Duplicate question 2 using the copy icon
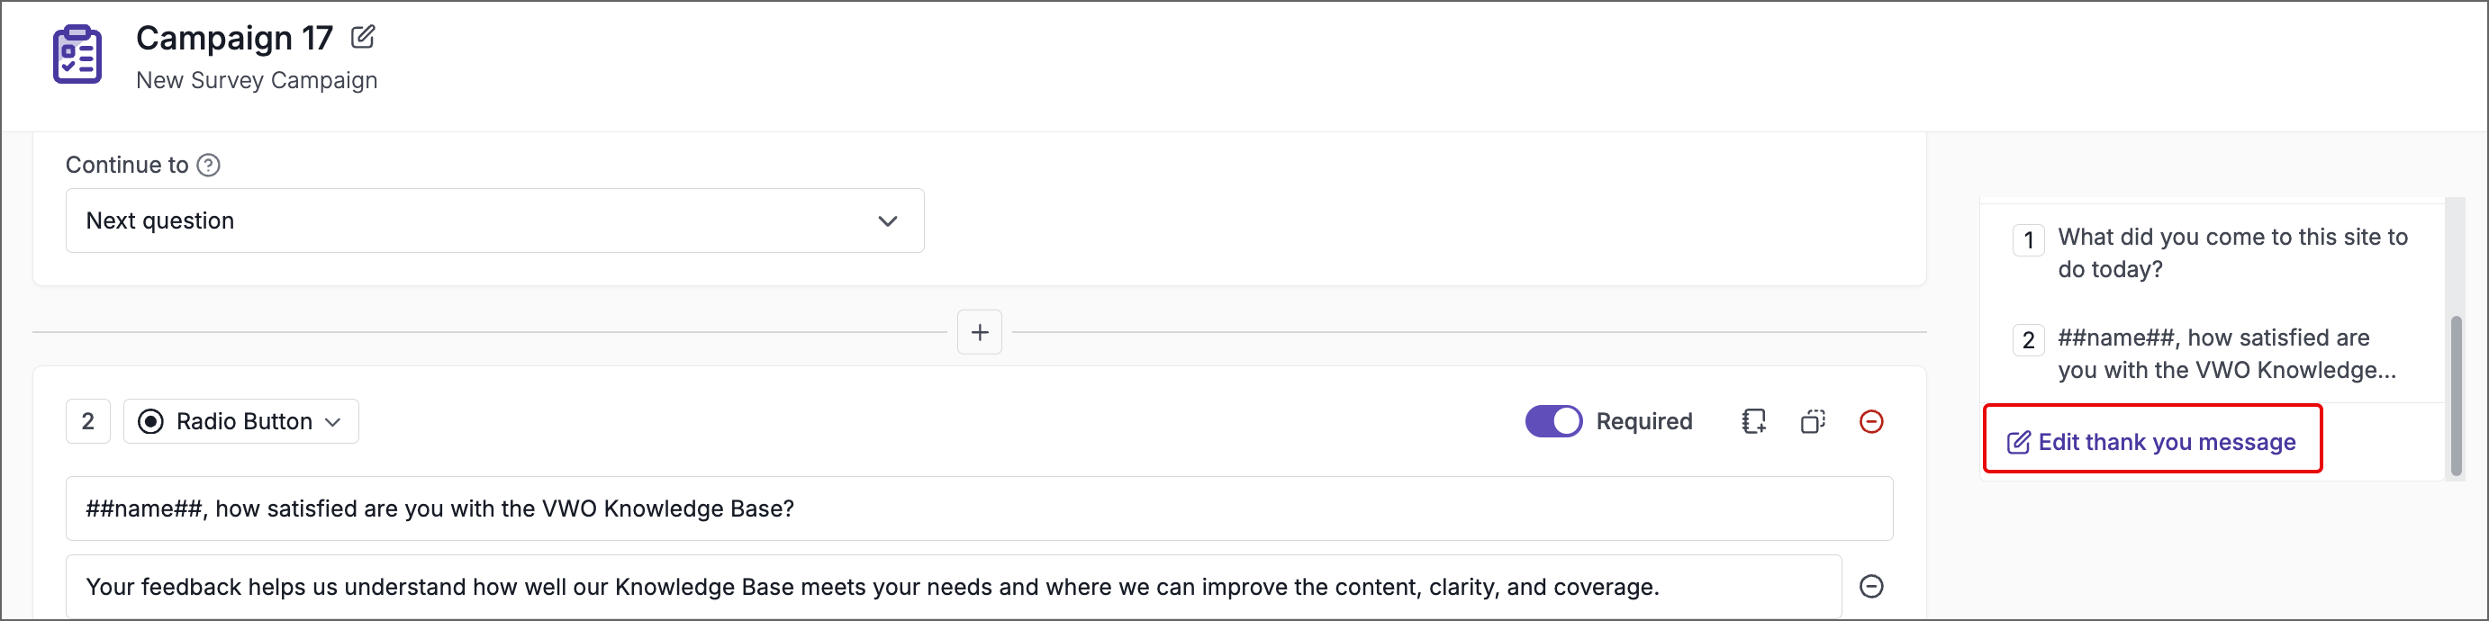The width and height of the screenshot is (2489, 621). [1813, 421]
